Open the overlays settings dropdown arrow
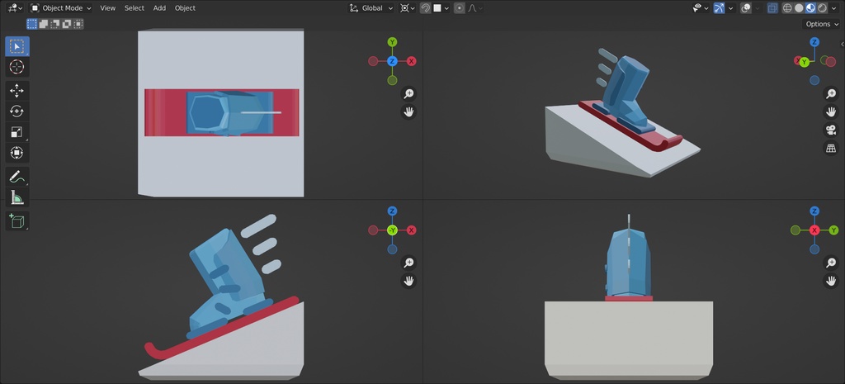The height and width of the screenshot is (384, 845). (x=758, y=8)
